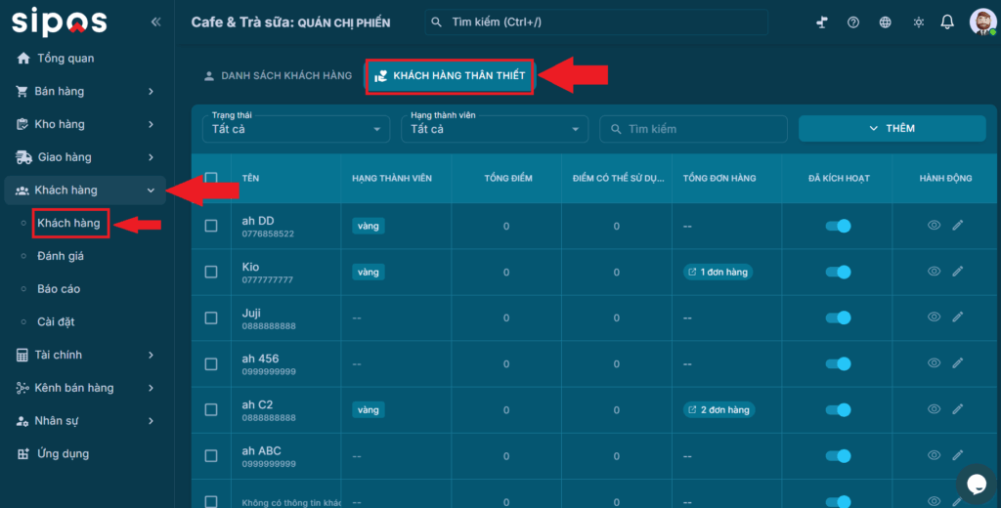Viewport: 1001px width, 508px height.
Task: Open the language globe icon
Action: [885, 22]
